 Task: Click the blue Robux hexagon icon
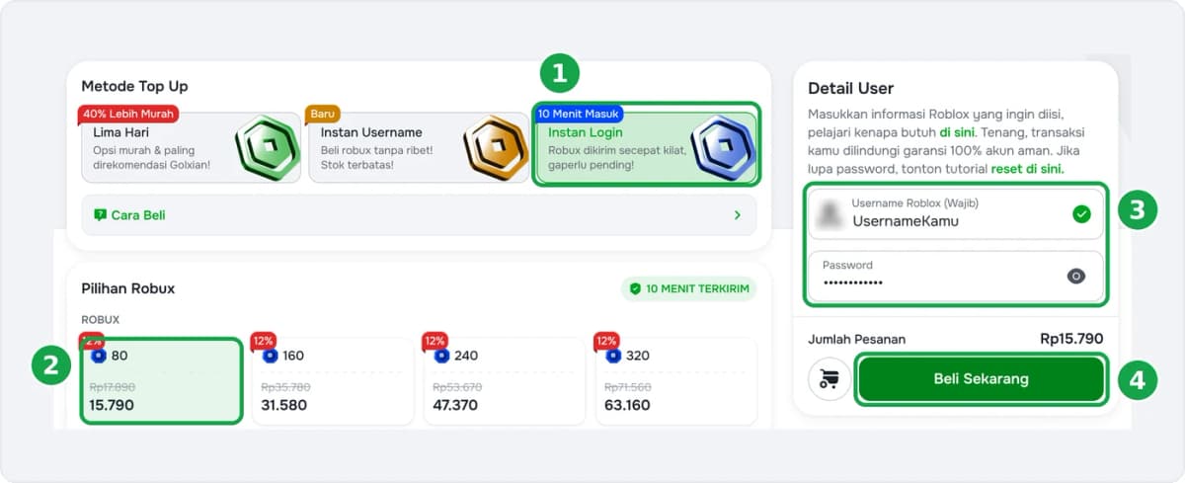tap(723, 148)
